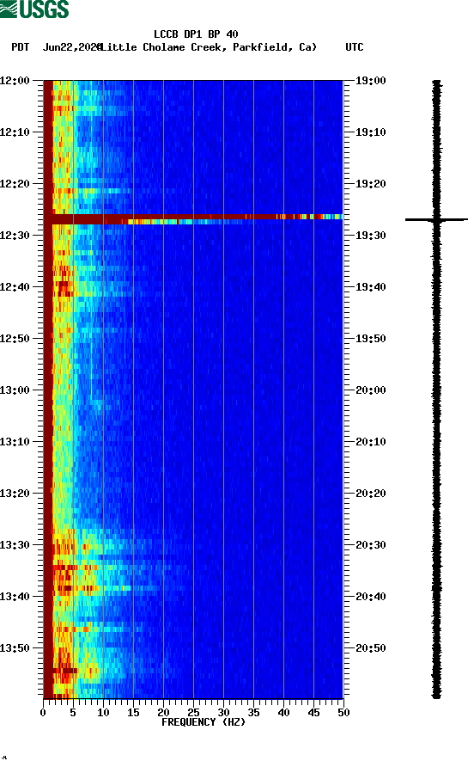474x767 pixels.
Task: Click the '20' frequency tick label
Action: coord(163,713)
